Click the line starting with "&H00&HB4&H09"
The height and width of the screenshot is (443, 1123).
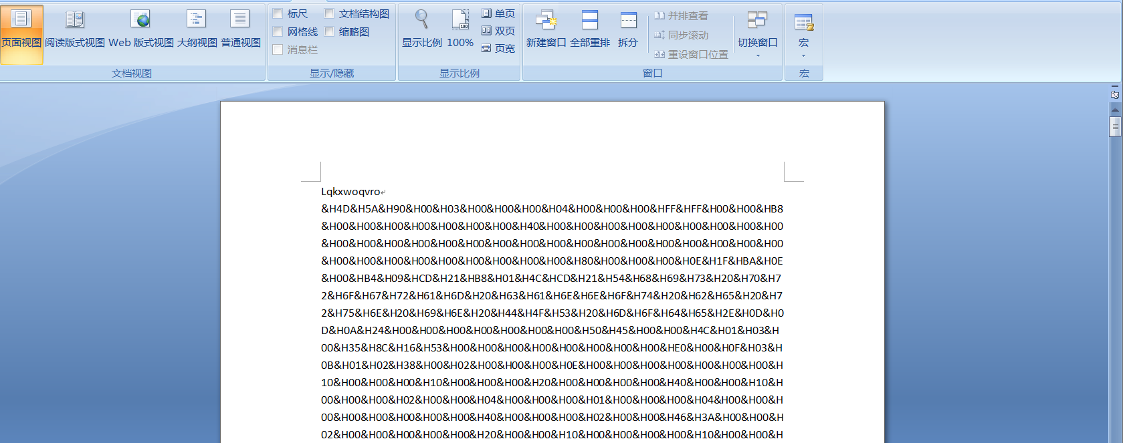coord(551,279)
